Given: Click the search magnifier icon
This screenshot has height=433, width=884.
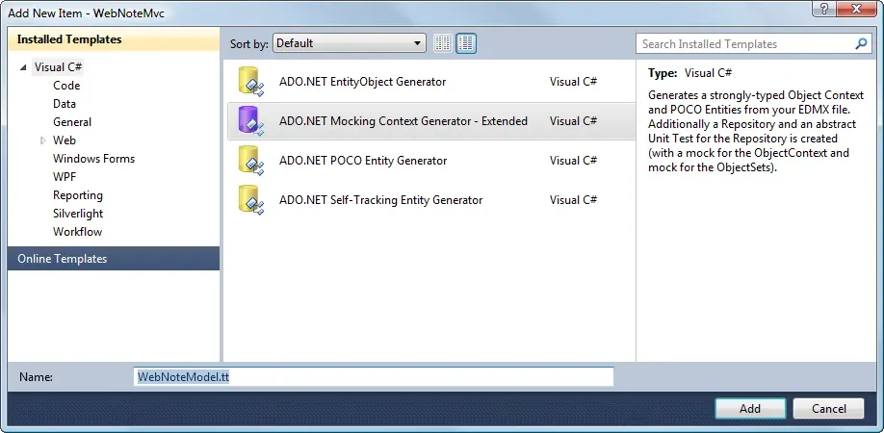Looking at the screenshot, I should click(x=861, y=44).
